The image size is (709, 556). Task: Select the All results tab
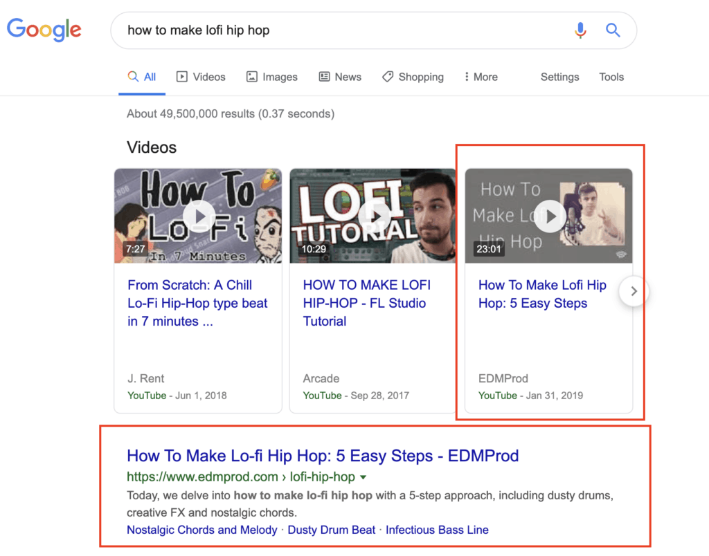tap(141, 77)
